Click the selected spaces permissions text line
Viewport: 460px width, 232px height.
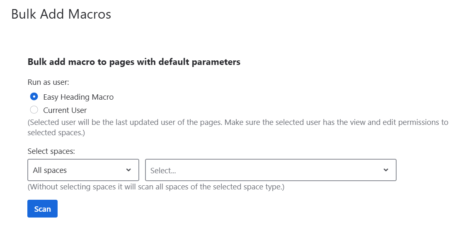pos(56,133)
